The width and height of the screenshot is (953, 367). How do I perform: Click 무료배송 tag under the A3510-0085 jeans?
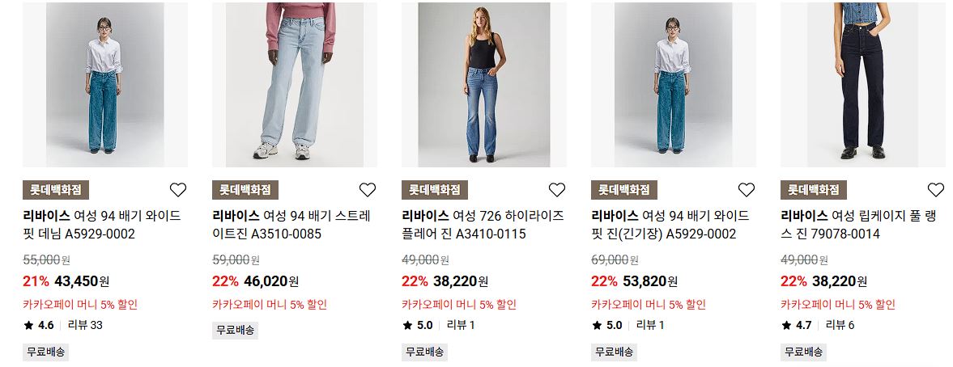tap(235, 331)
